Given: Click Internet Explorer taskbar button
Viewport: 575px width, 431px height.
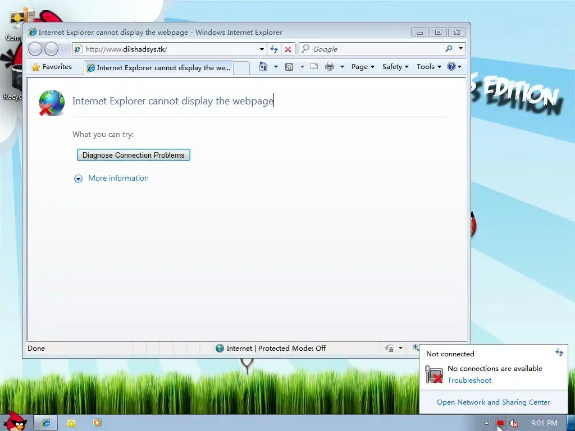Looking at the screenshot, I should click(x=46, y=423).
